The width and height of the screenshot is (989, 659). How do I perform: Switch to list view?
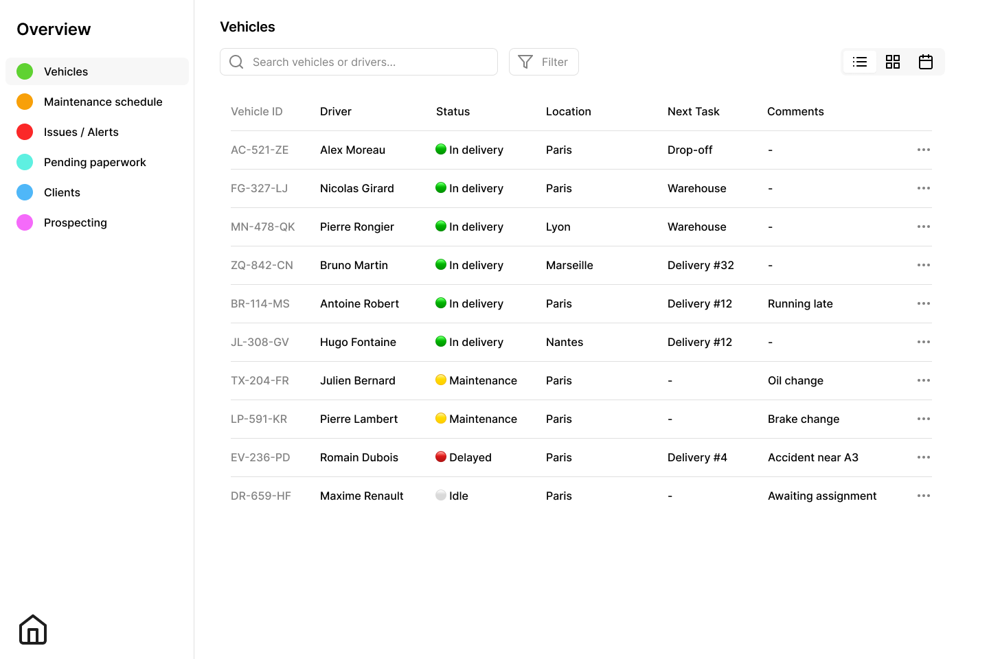click(x=860, y=62)
